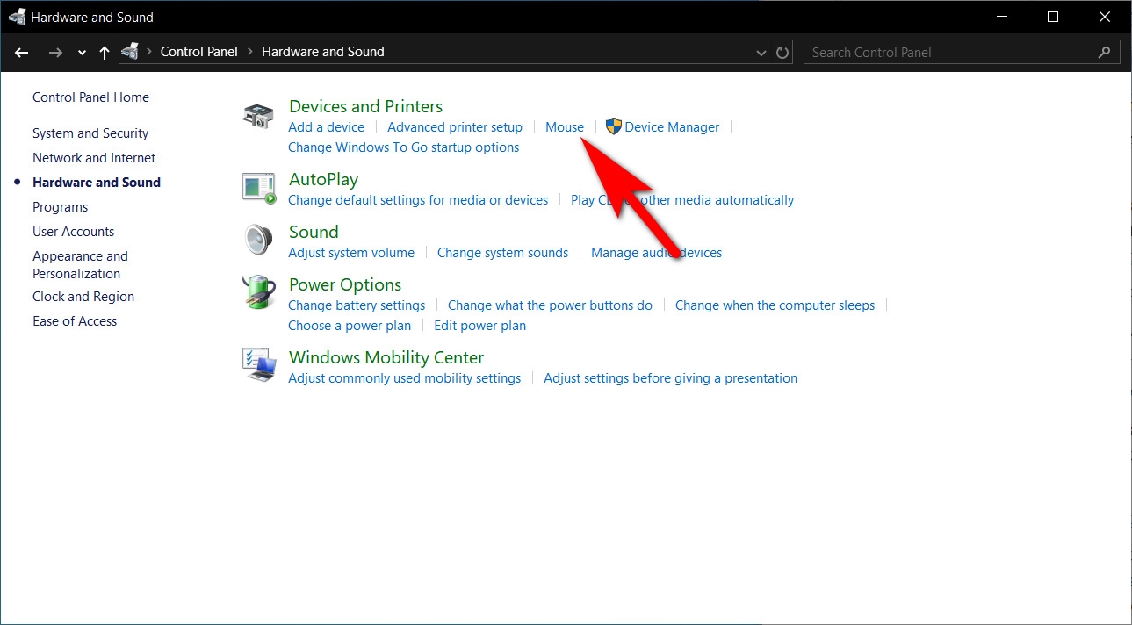Launch Device Manager
1132x625 pixels.
click(x=672, y=127)
